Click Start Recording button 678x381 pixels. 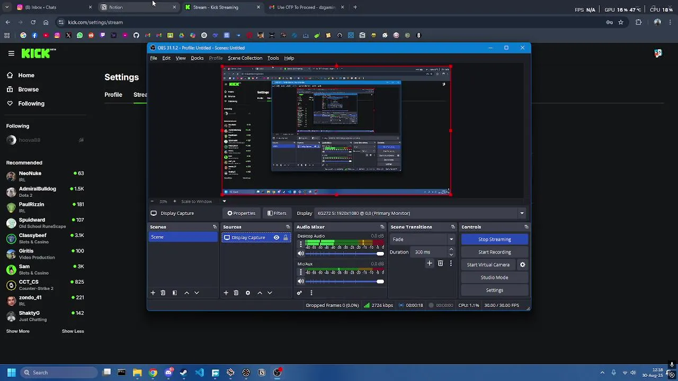pos(494,252)
